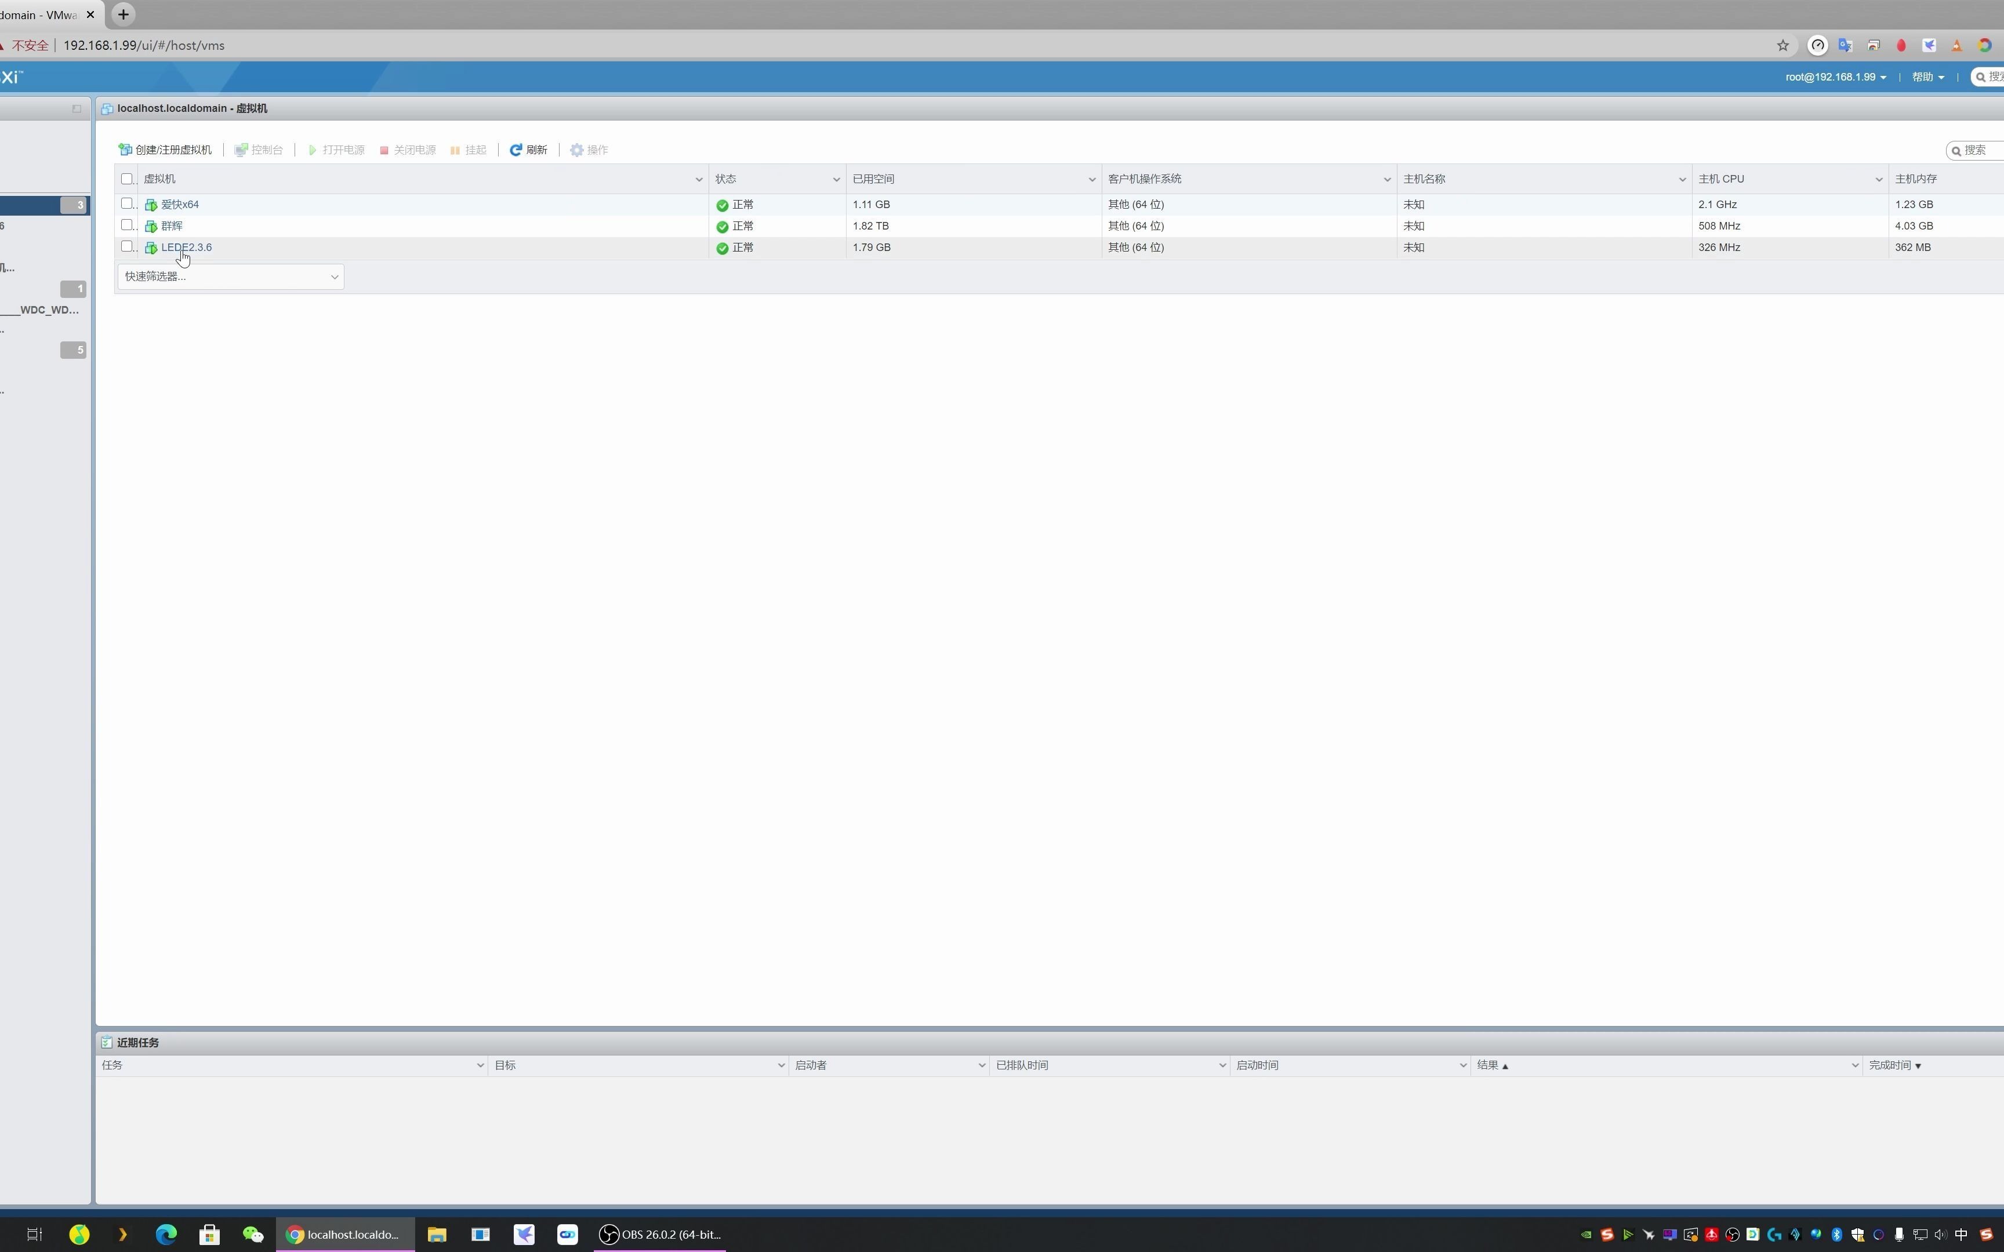Click the 控制台 console toolbar icon

pyautogui.click(x=241, y=150)
